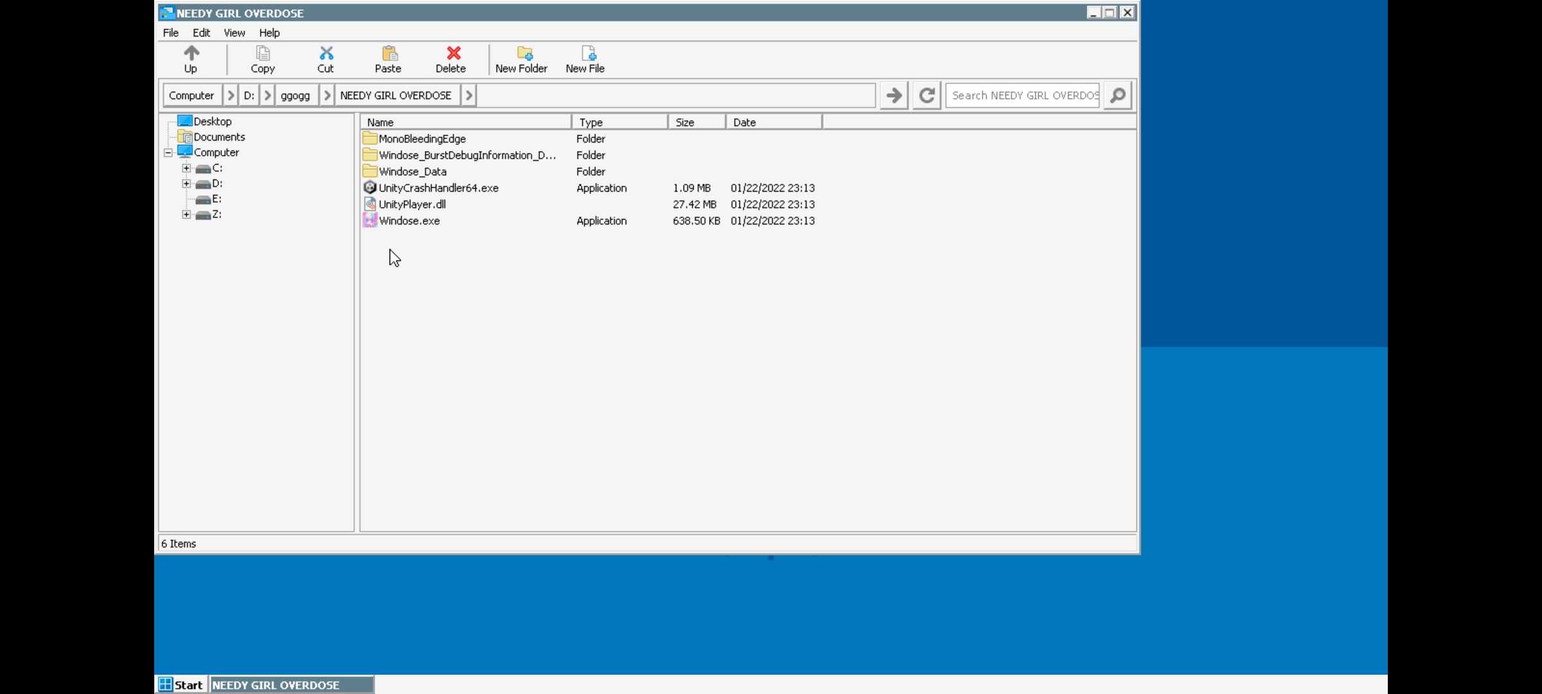
Task: Click the Windose.exe application icon
Action: pos(369,220)
